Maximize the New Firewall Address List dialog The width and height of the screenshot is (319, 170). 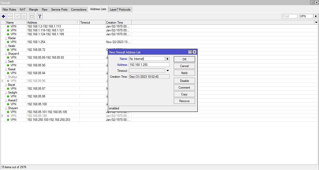(x=190, y=52)
